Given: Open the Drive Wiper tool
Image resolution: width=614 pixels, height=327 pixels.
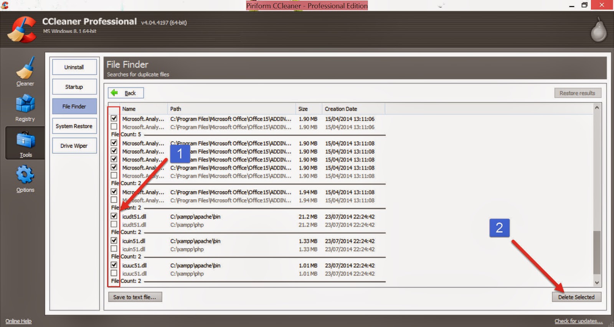Looking at the screenshot, I should coord(74,146).
